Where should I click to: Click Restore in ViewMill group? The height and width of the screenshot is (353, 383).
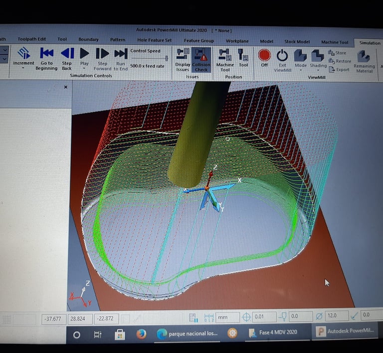[340, 61]
